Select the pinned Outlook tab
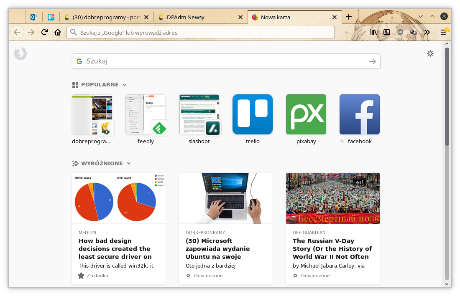The width and height of the screenshot is (460, 296). [34, 17]
